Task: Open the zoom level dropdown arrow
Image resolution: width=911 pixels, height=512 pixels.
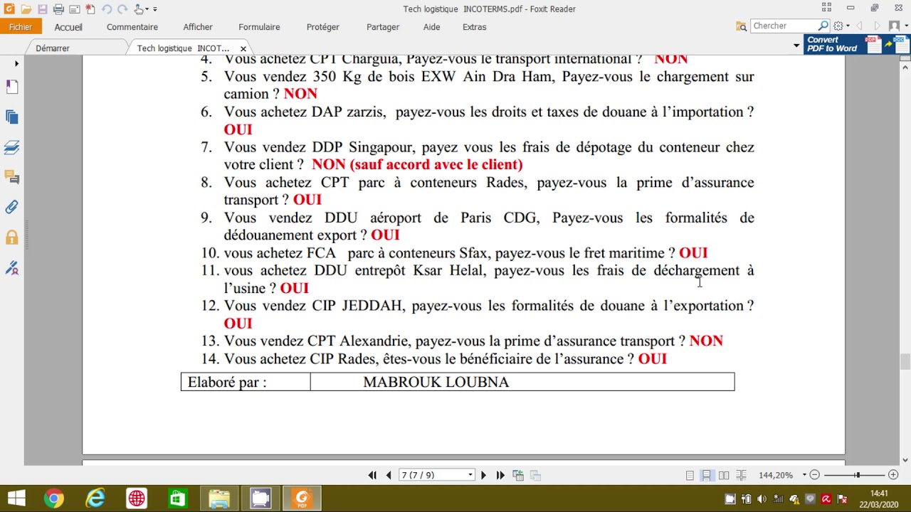Action: click(804, 475)
